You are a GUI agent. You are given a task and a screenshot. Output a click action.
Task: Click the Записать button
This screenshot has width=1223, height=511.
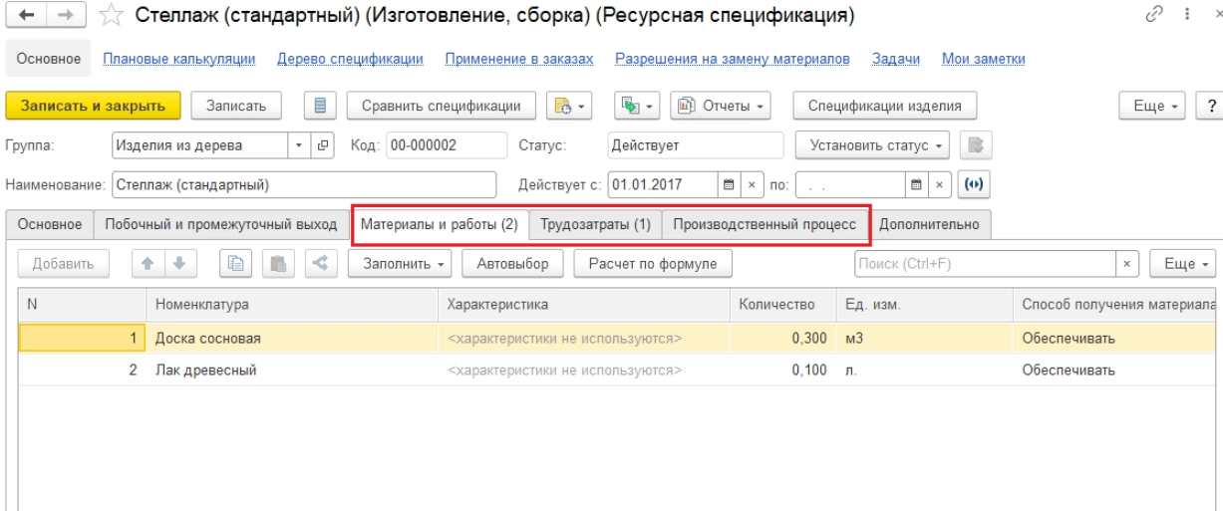(236, 105)
